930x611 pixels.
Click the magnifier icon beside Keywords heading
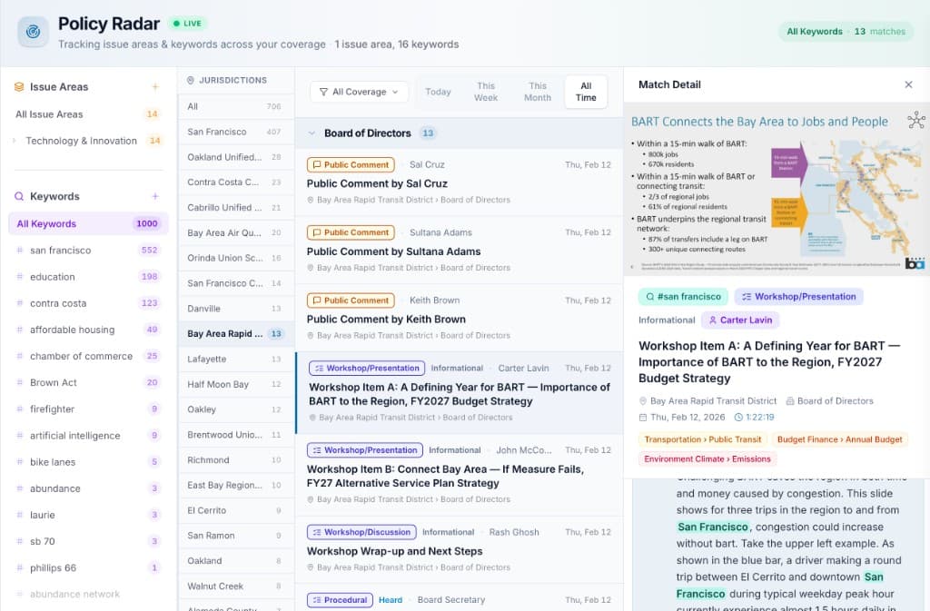(18, 196)
